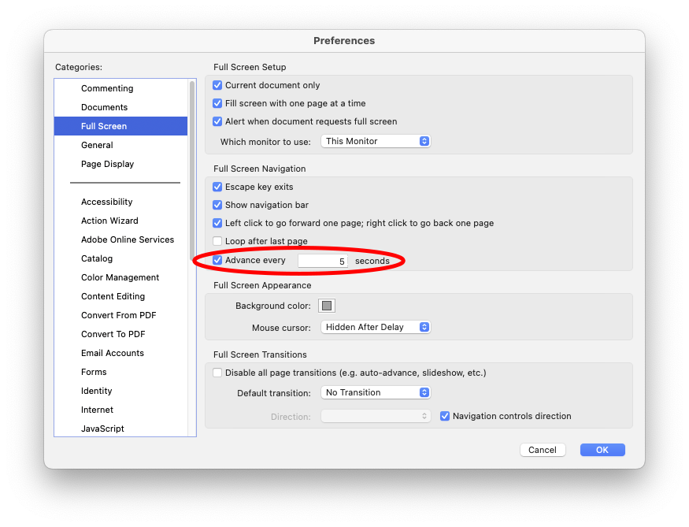Toggle the Advance every option

(x=217, y=260)
